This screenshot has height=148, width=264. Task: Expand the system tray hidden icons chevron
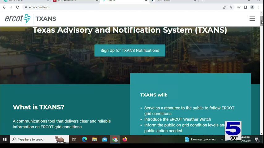tap(222, 139)
